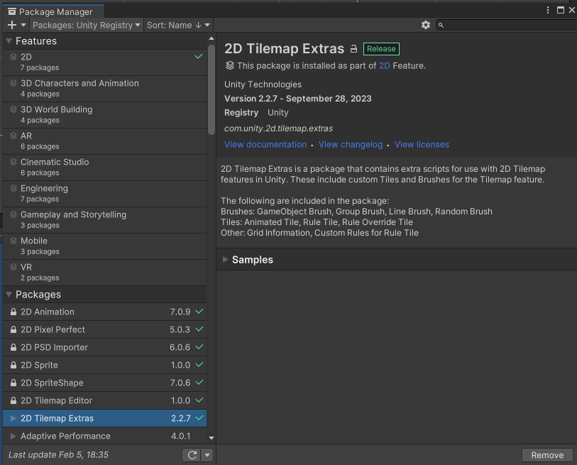Click the package list scrollbar thumb
The width and height of the screenshot is (577, 465).
(x=211, y=90)
